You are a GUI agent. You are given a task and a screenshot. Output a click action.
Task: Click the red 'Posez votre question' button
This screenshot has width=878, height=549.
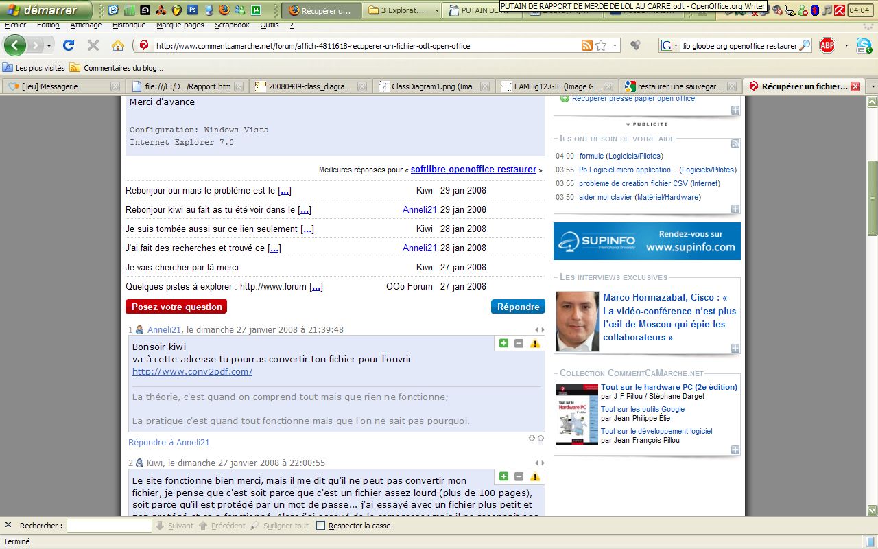click(x=176, y=307)
